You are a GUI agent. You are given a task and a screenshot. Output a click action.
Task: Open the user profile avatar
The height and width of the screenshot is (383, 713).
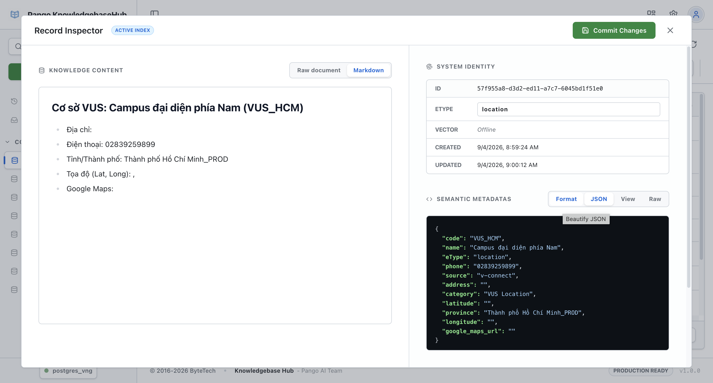click(x=696, y=15)
